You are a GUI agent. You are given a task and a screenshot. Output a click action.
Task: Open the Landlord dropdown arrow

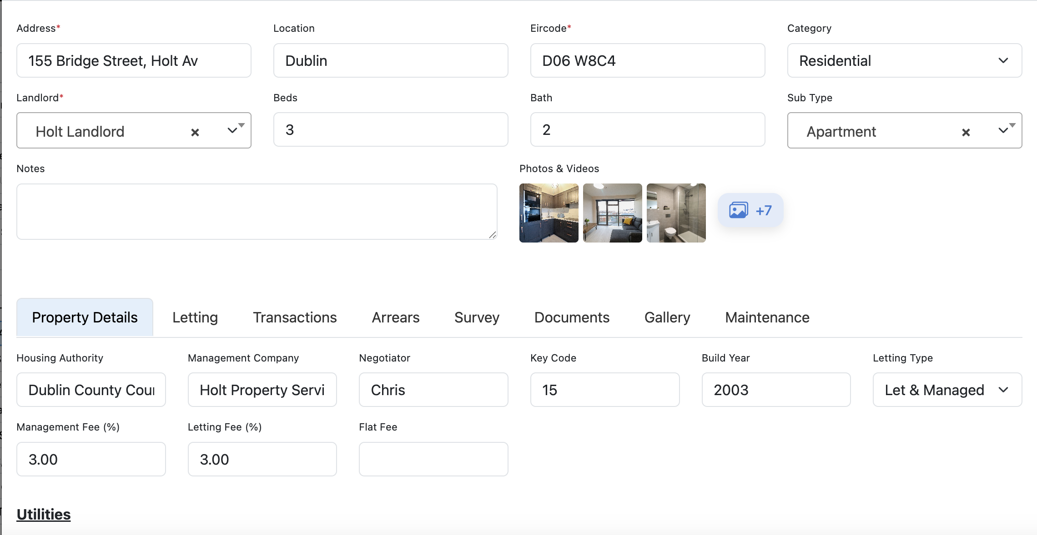coord(233,131)
